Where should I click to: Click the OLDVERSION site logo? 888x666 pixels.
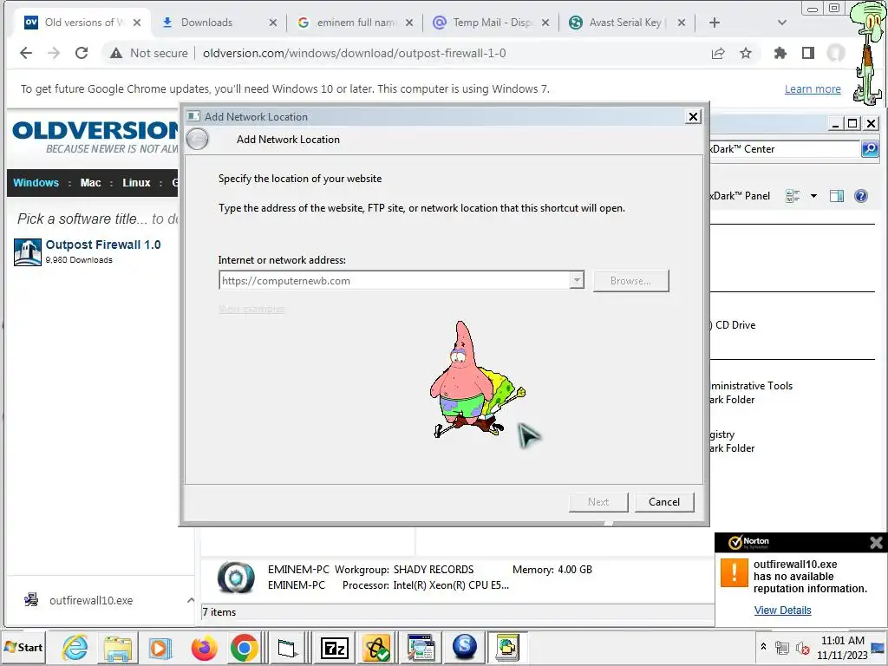coord(95,136)
